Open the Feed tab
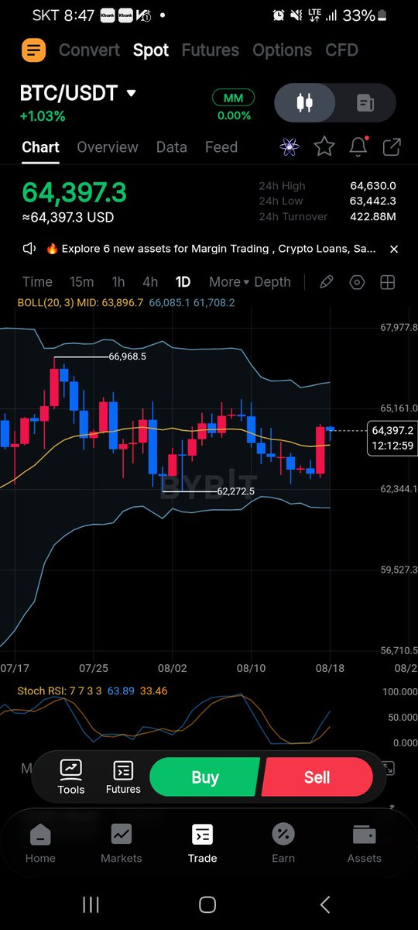This screenshot has width=418, height=930. [x=221, y=147]
